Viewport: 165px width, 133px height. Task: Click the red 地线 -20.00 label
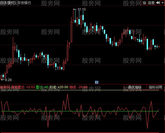pos(78,87)
